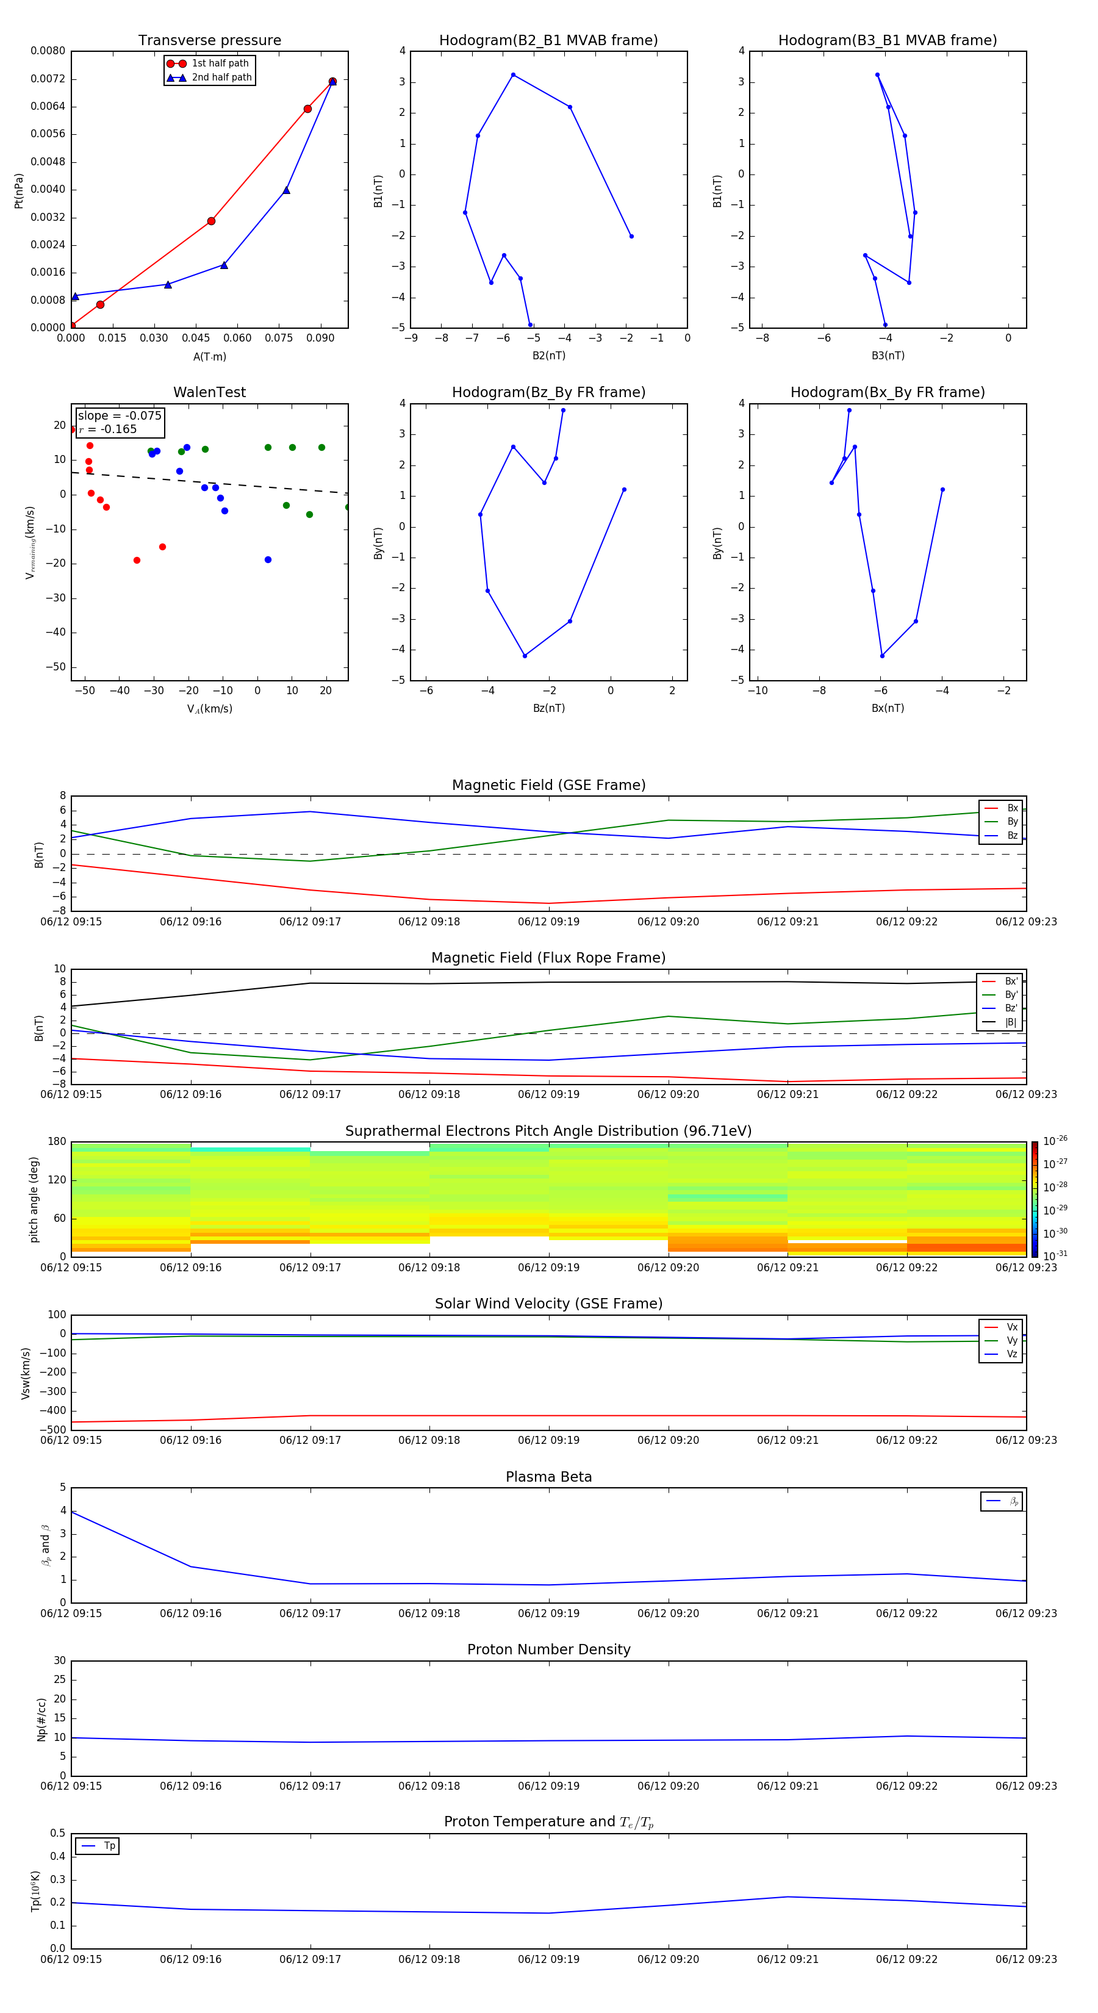Image resolution: width=1098 pixels, height=2013 pixels.
Task: Select the |B| entry in Flux Rope legend
Action: (1000, 1022)
